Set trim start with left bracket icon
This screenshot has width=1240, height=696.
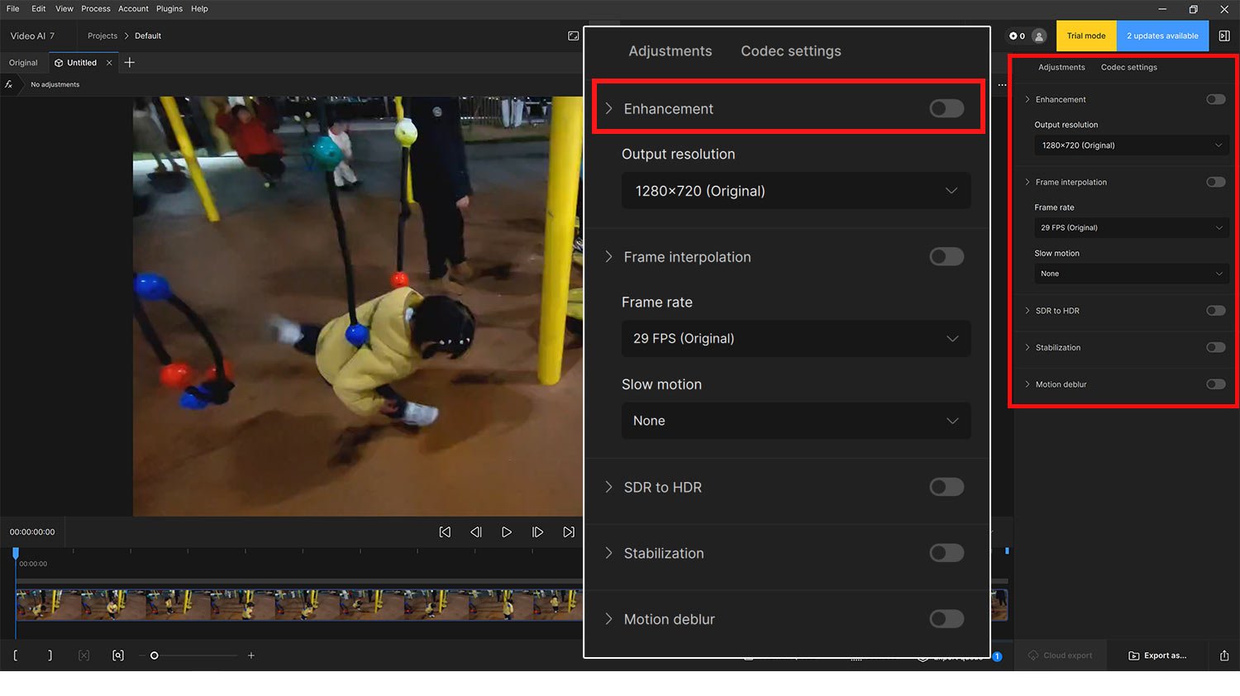[16, 655]
